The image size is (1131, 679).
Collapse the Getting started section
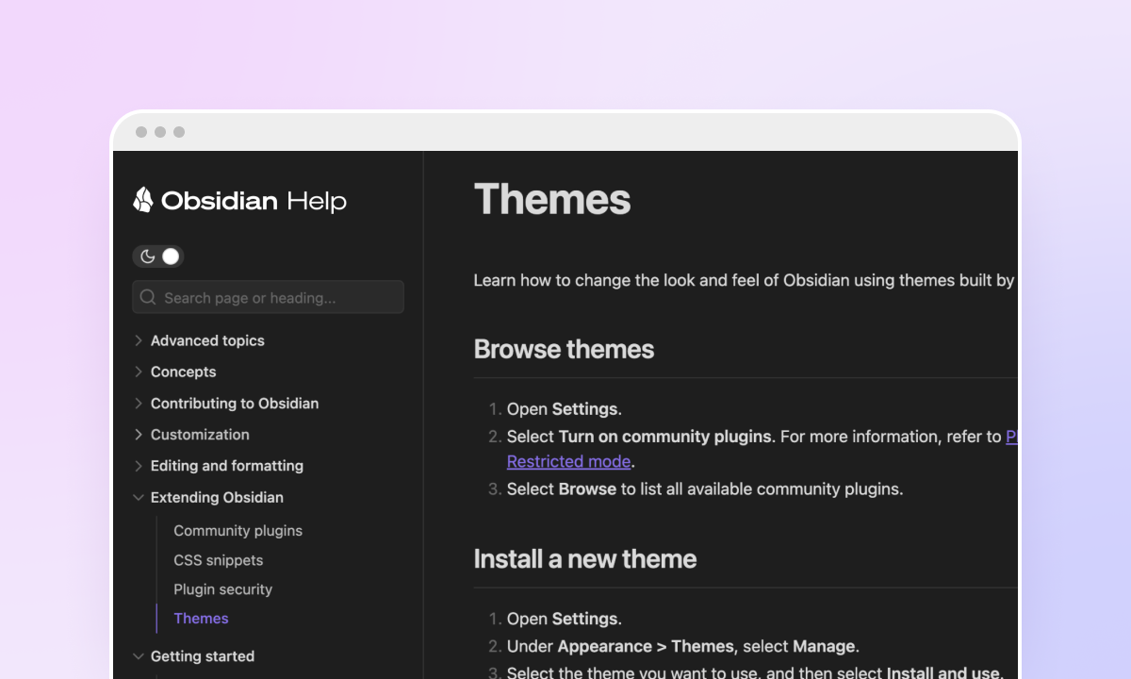pos(139,656)
